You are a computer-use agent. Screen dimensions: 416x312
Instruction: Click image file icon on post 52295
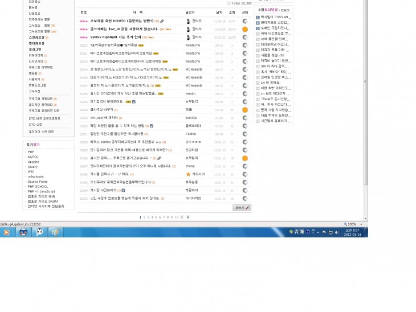coord(134,101)
